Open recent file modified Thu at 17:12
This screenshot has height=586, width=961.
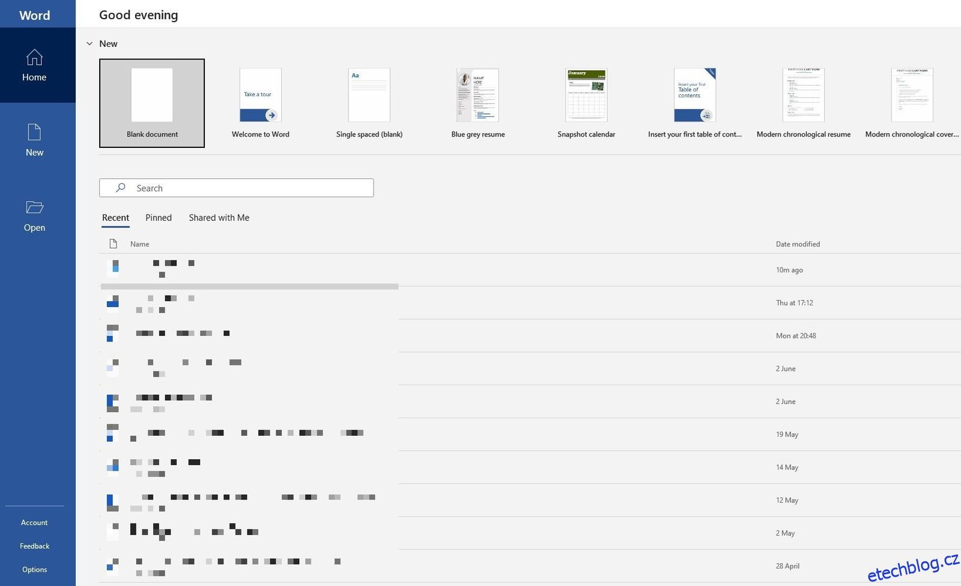pyautogui.click(x=530, y=303)
